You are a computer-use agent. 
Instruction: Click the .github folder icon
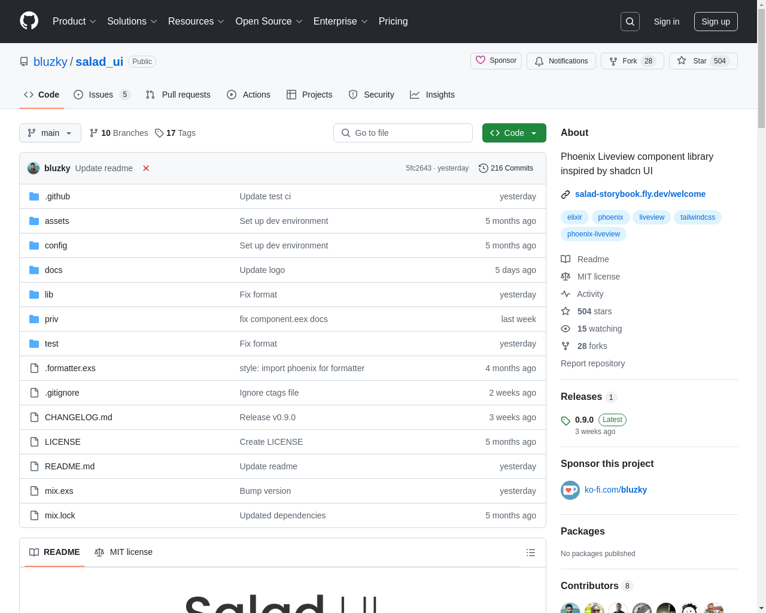pos(34,196)
